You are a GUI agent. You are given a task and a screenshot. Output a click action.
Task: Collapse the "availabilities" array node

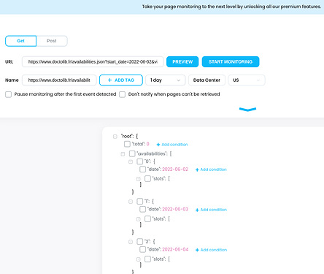[123, 154]
